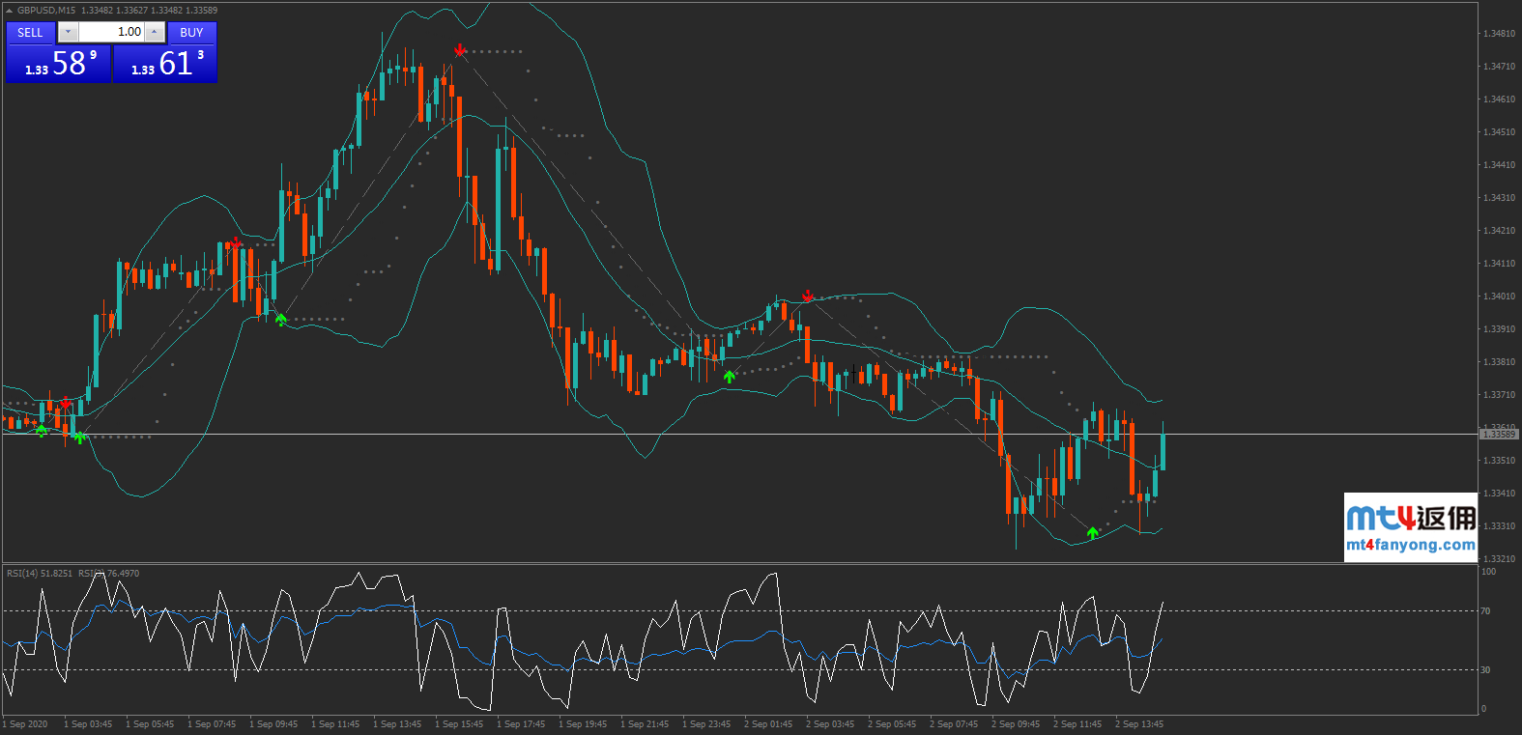Click the 1.00 lot volume input field
Viewport: 1522px width, 735px height.
coord(111,32)
